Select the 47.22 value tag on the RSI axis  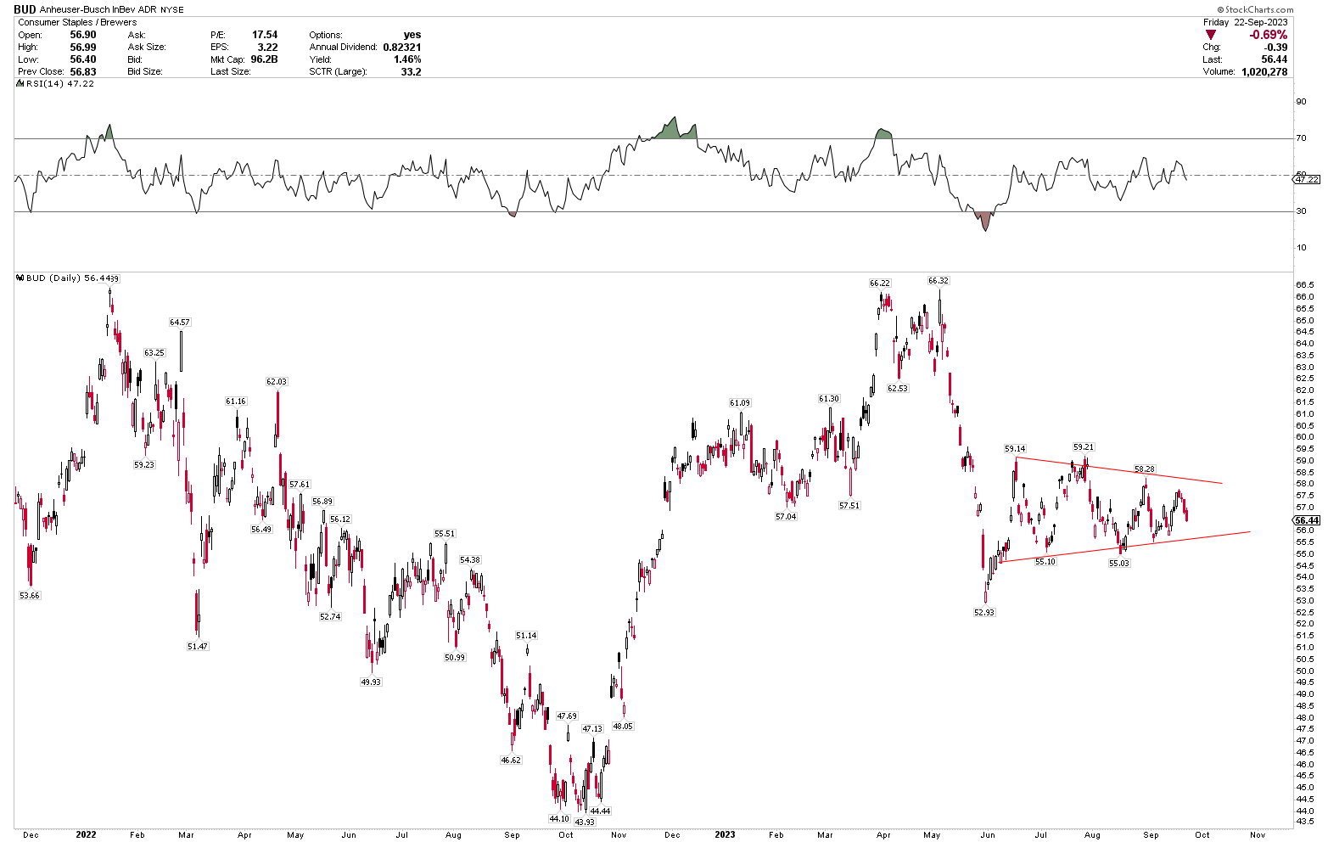(1306, 179)
